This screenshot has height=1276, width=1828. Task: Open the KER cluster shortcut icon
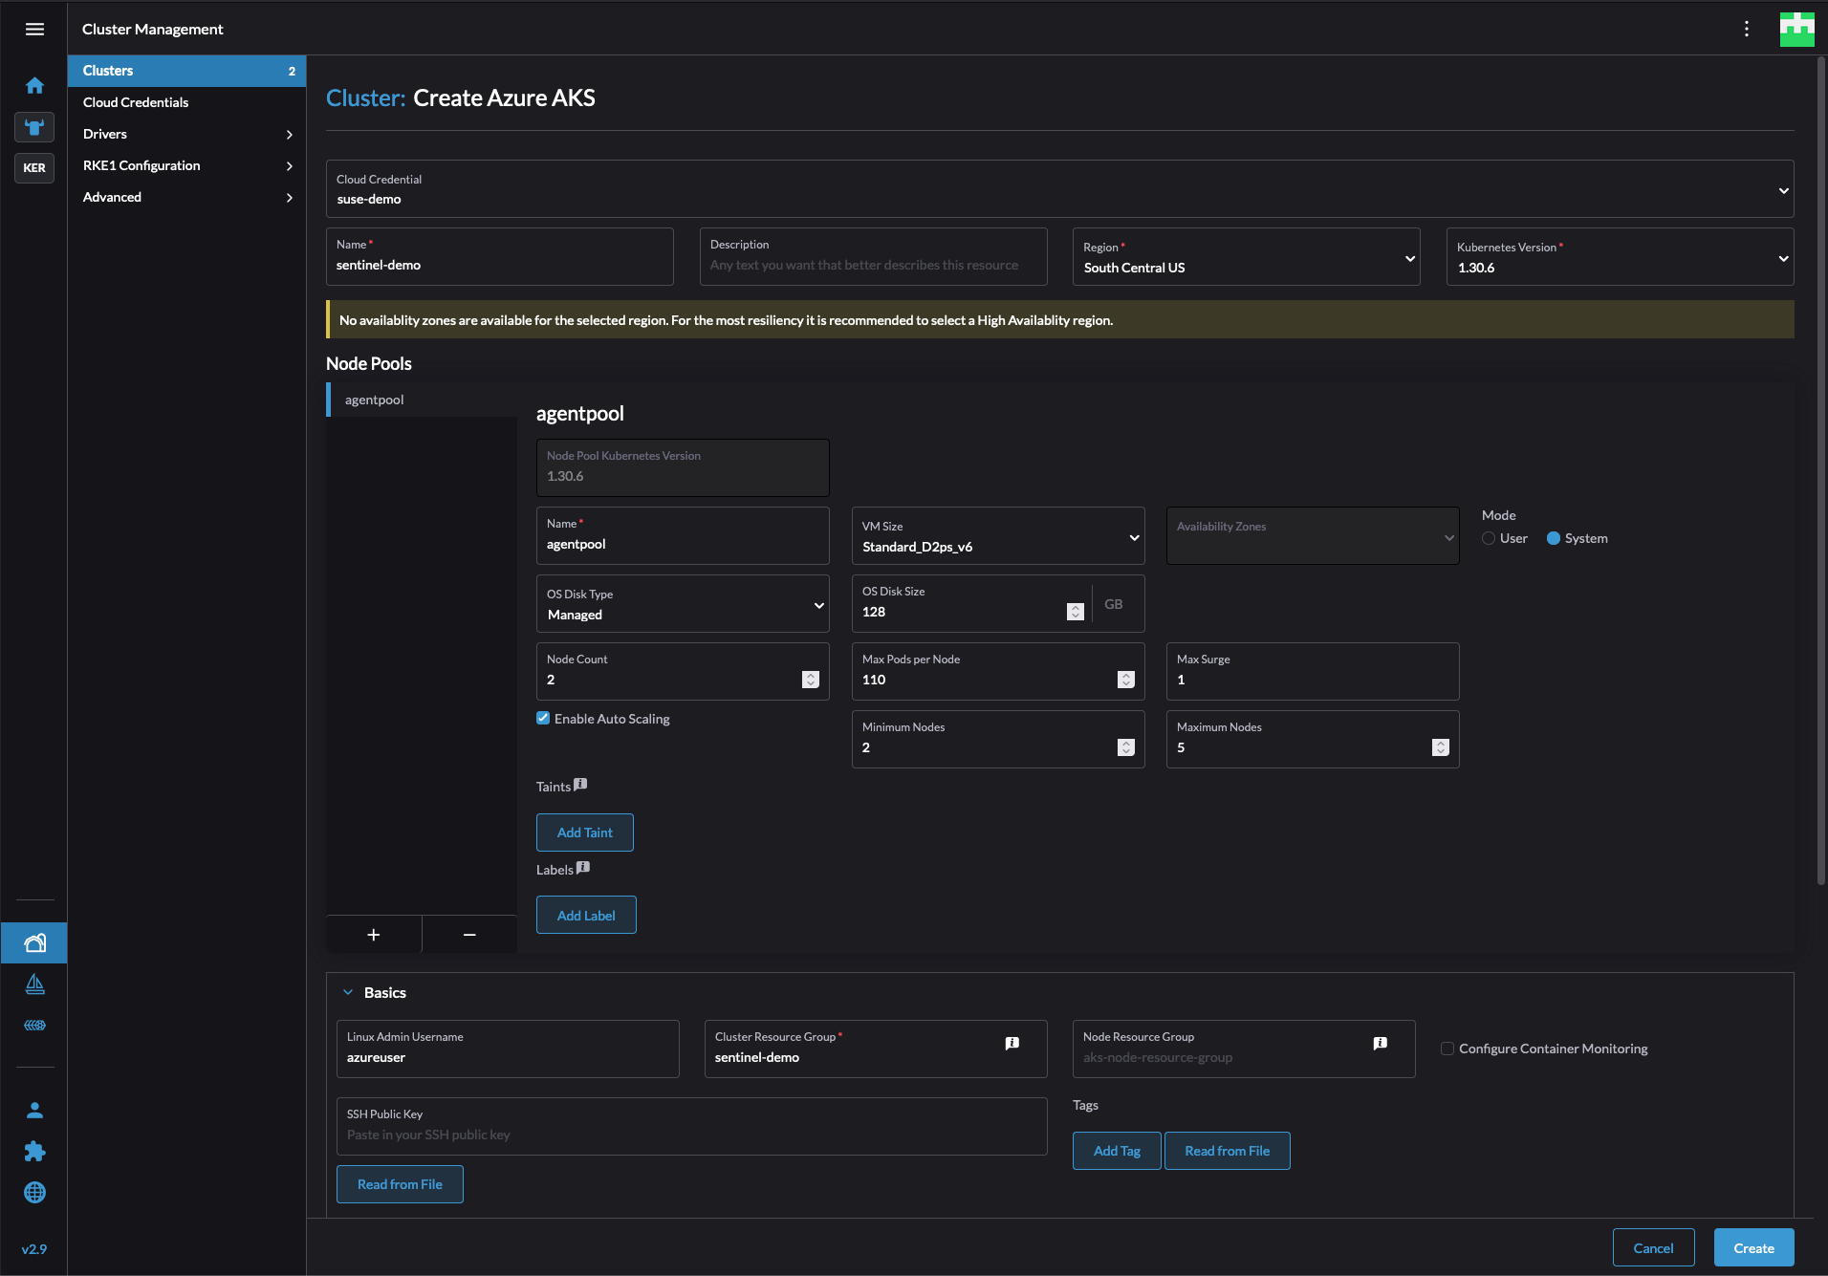click(x=34, y=168)
